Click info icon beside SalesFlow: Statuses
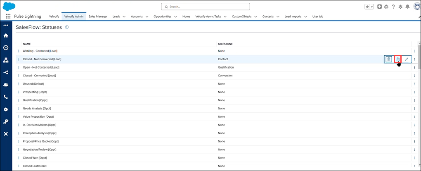 point(67,27)
